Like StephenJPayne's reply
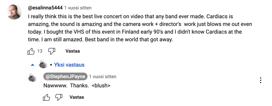Image resolution: width=272 pixels, height=106 pixels. click(x=46, y=97)
